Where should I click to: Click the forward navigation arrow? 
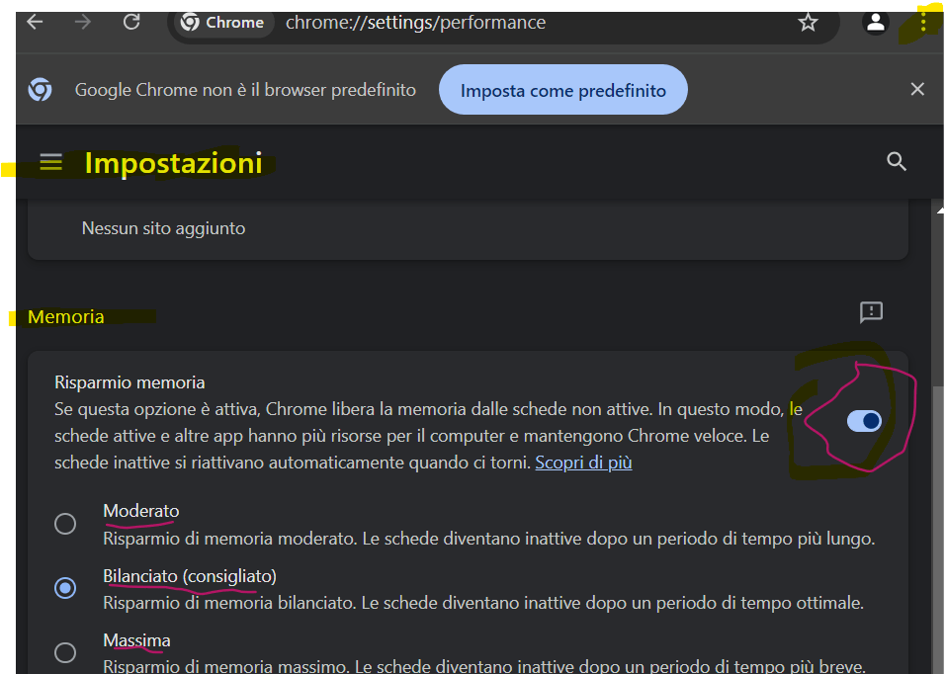[83, 22]
